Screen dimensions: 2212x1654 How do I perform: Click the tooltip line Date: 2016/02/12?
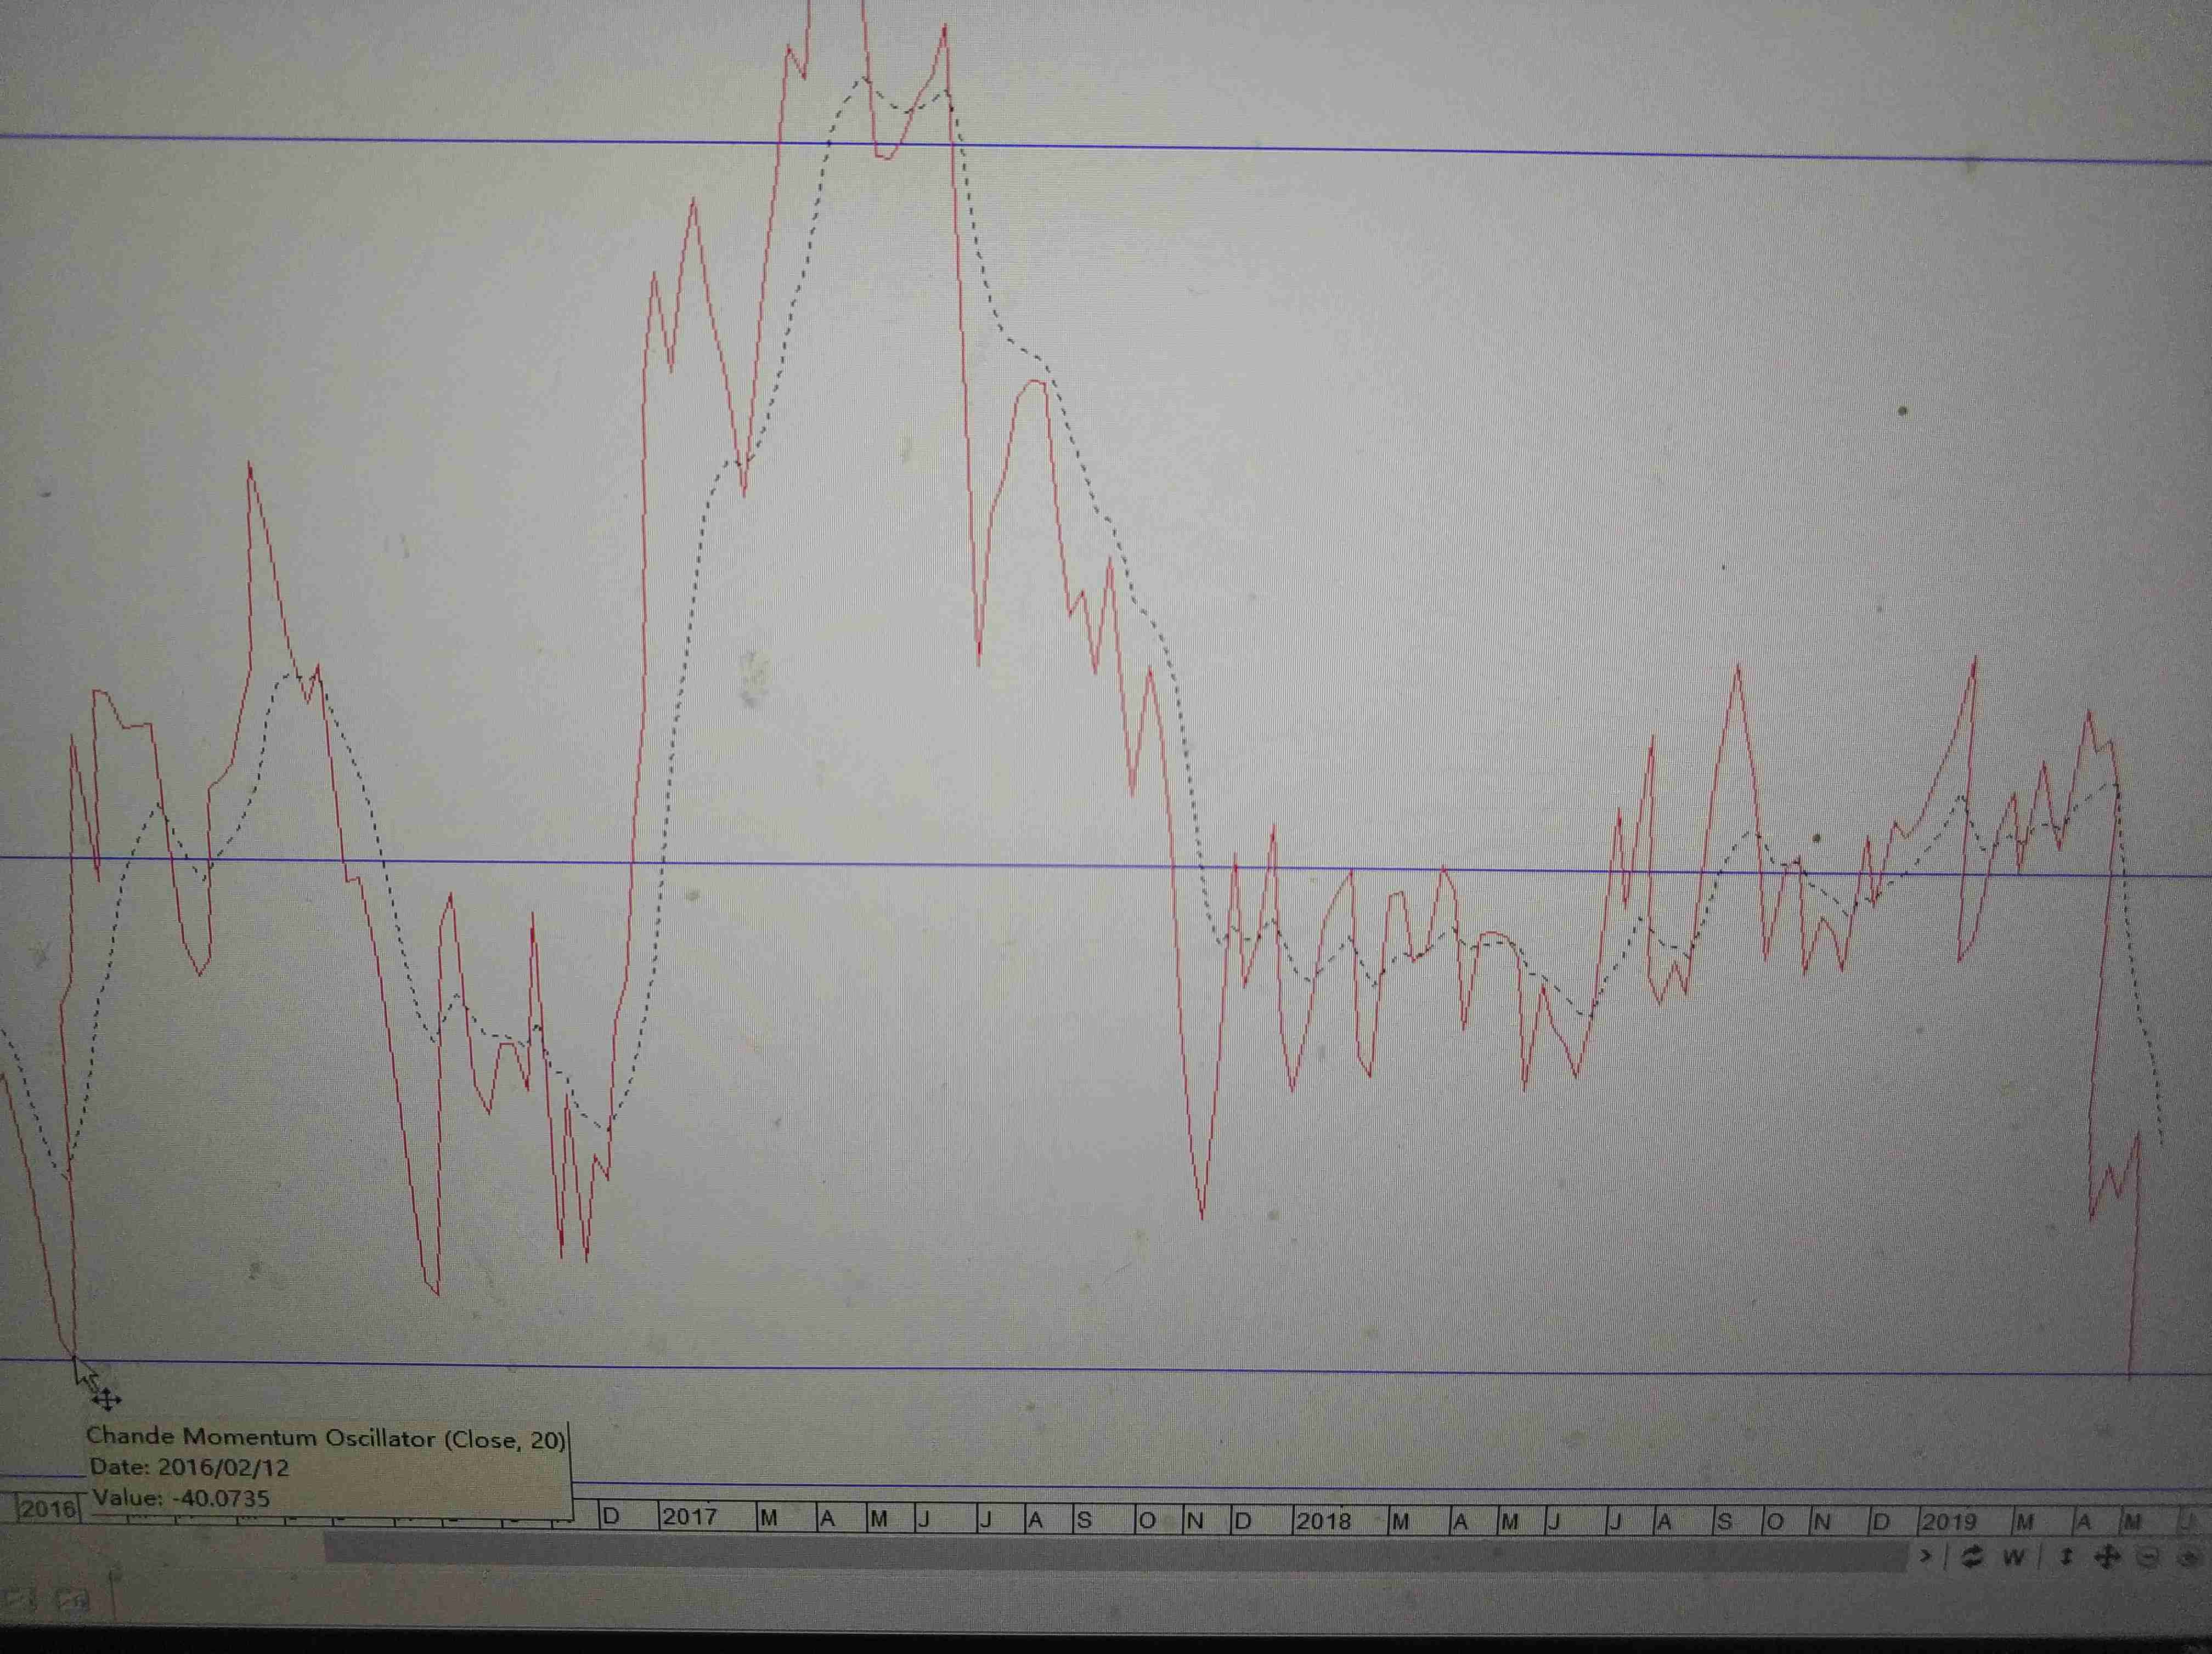[x=189, y=1467]
